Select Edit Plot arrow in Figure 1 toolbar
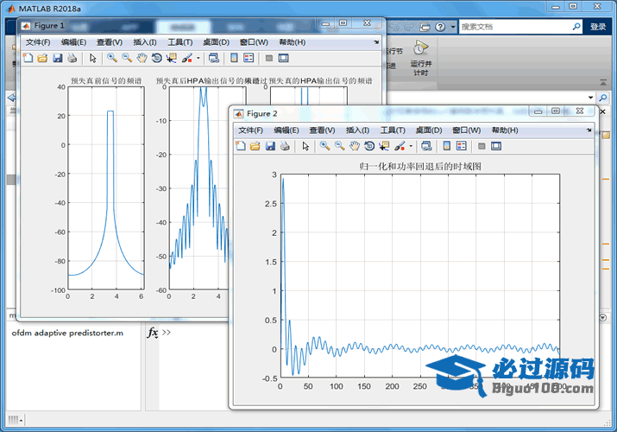Viewport: 617px width, 432px height. pyautogui.click(x=92, y=58)
